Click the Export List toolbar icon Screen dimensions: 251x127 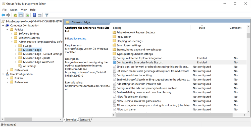(x=27, y=15)
